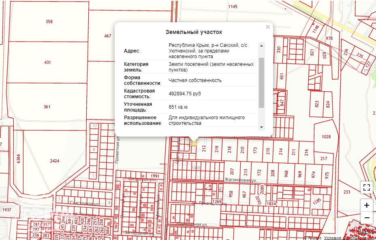Zoom in the map with plus button
Screen dimensions: 376x240
[366, 205]
